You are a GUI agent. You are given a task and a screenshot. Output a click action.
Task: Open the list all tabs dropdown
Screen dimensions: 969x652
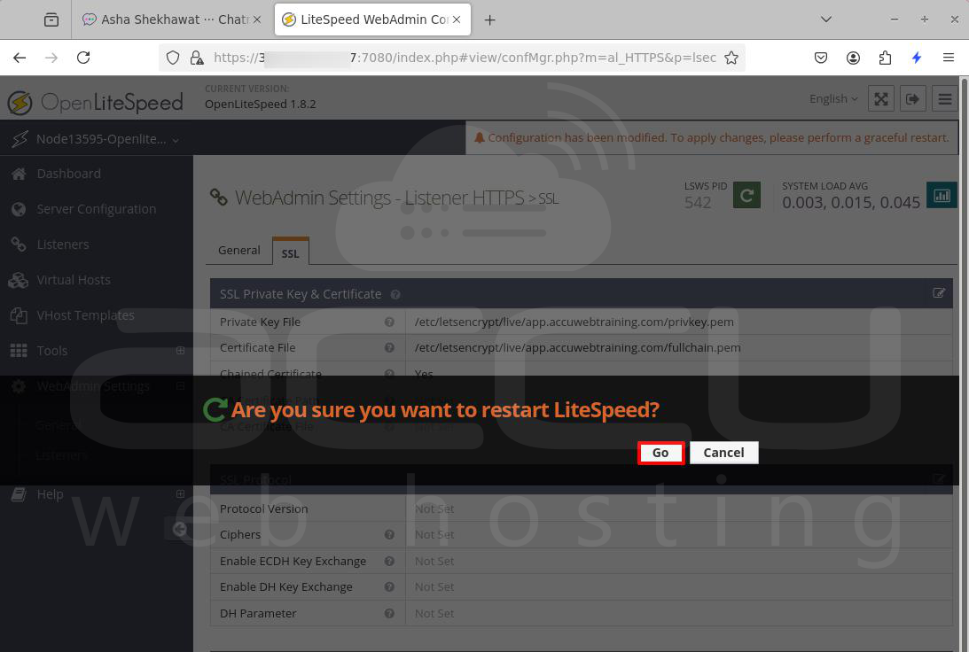(825, 19)
